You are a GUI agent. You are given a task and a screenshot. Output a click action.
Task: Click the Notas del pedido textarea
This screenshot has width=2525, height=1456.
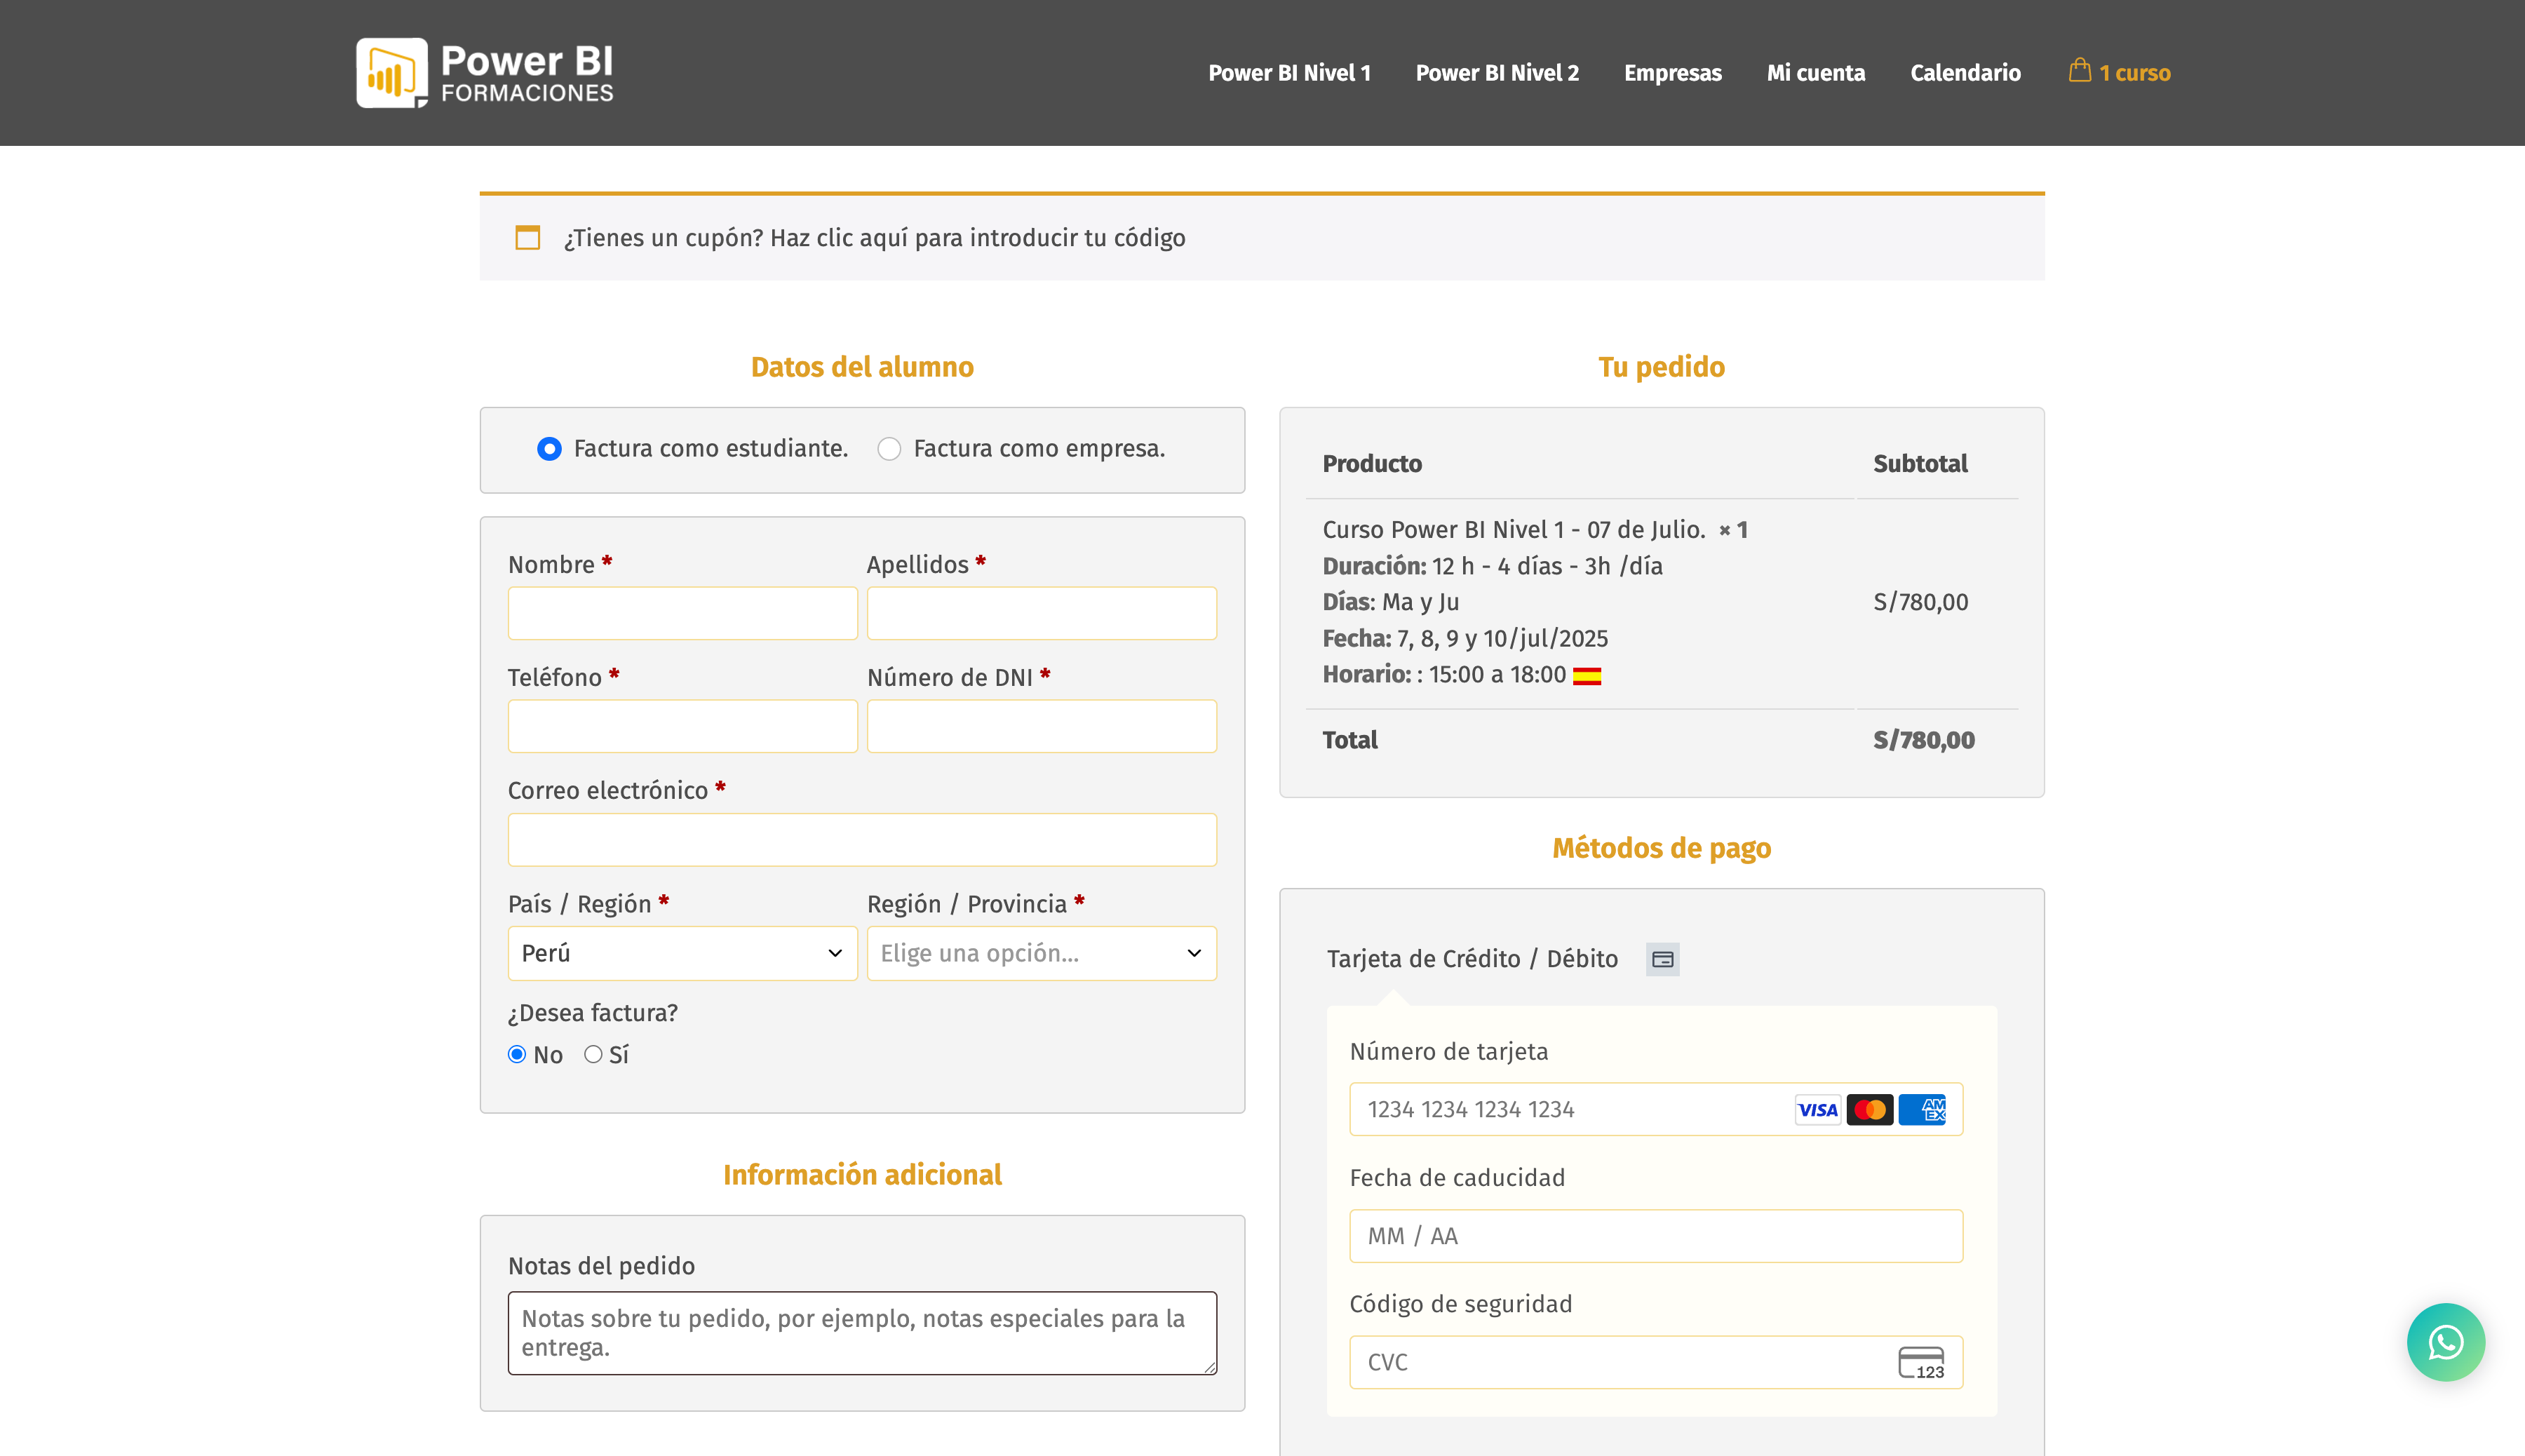(x=862, y=1333)
